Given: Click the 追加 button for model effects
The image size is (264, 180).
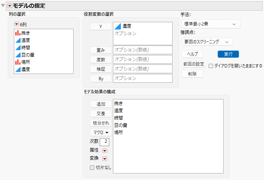Looking at the screenshot, I should tap(101, 104).
